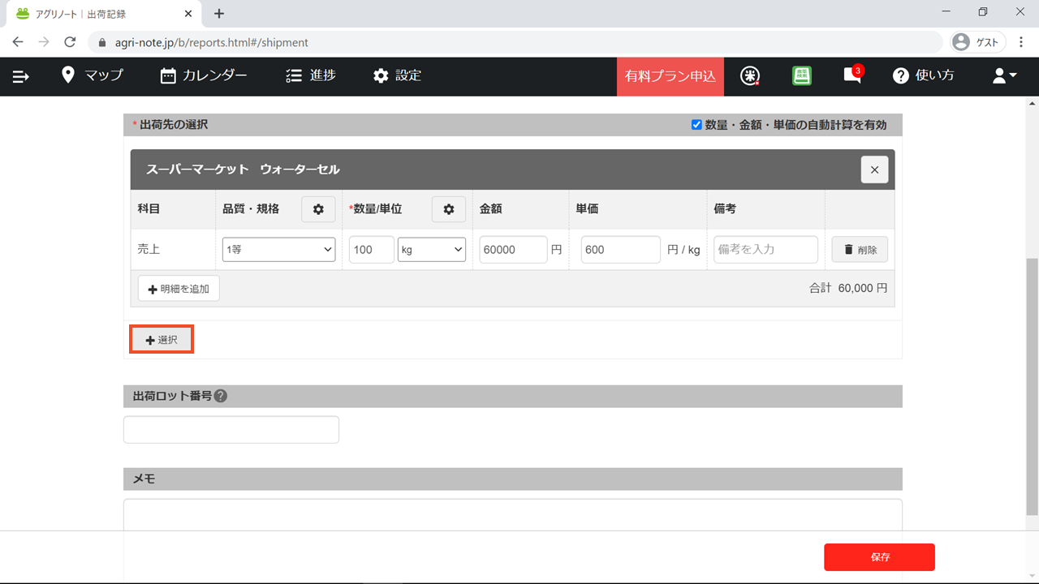Click the rice-symbol circle icon

click(750, 75)
